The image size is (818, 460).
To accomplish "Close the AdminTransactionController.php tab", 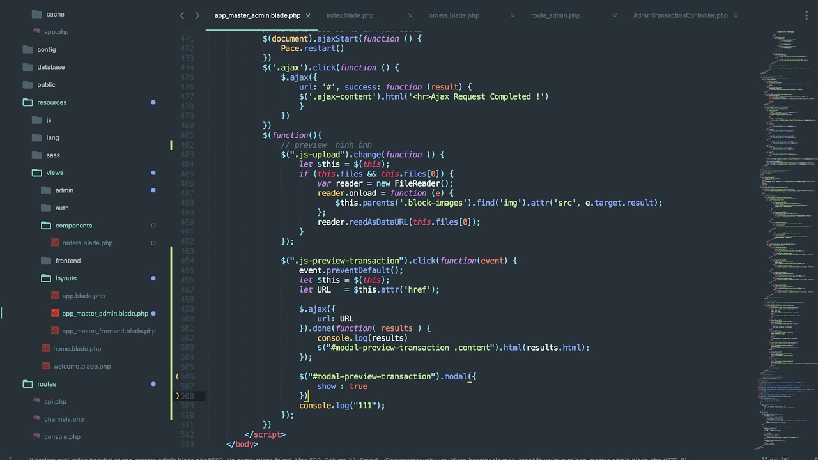I will pos(736,15).
